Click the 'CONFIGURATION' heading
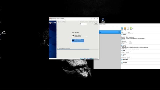The height and width of the screenshot is (90, 160). pos(62,22)
